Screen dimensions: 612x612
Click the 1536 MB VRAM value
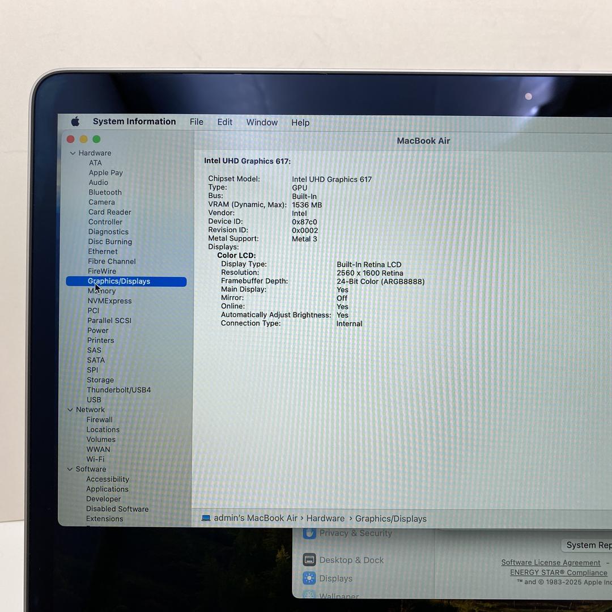coord(307,205)
